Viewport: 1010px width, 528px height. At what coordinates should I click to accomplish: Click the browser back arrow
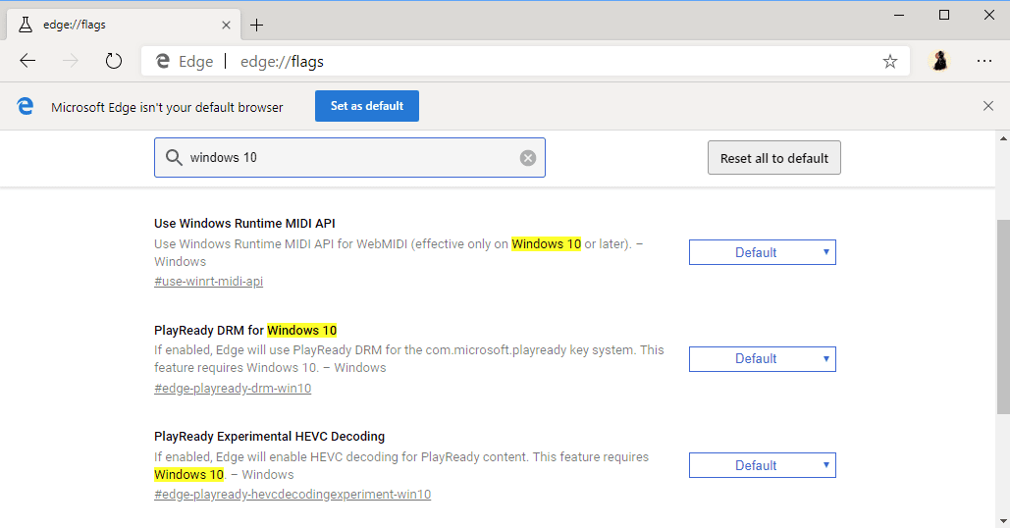click(x=27, y=61)
